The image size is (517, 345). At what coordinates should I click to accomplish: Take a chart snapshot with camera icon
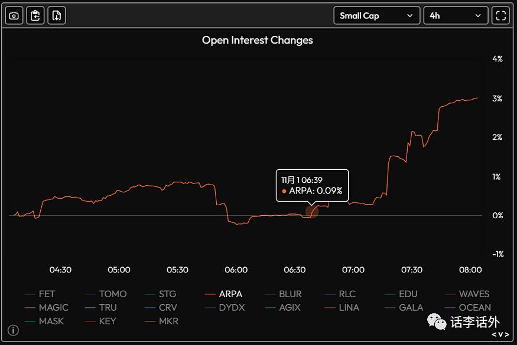pyautogui.click(x=14, y=15)
